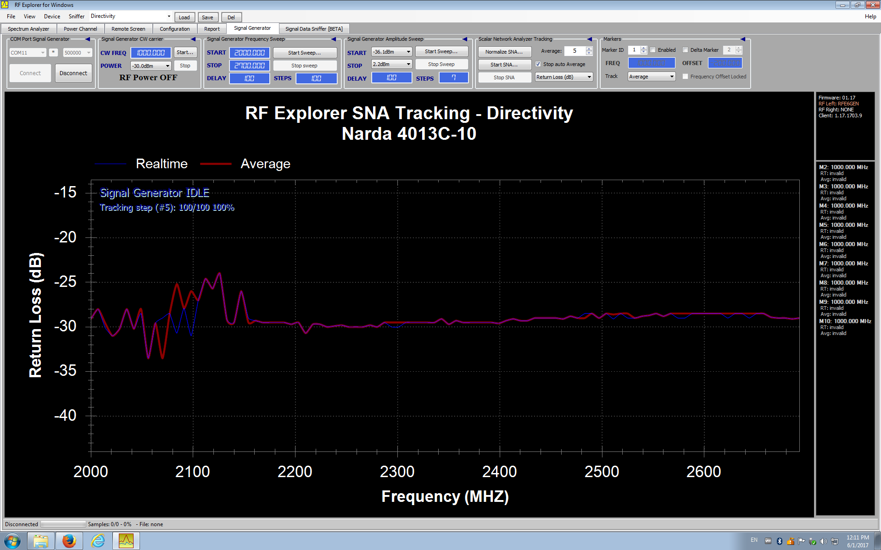This screenshot has width=881, height=550.
Task: Open RF Explorer from the taskbar
Action: click(126, 541)
